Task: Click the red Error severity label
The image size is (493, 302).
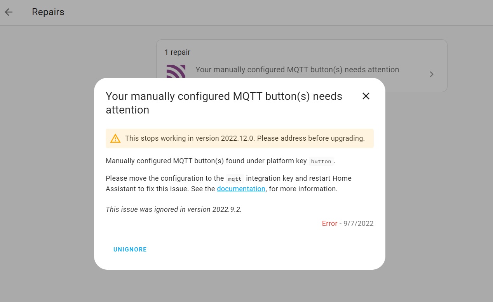Action: coord(329,223)
